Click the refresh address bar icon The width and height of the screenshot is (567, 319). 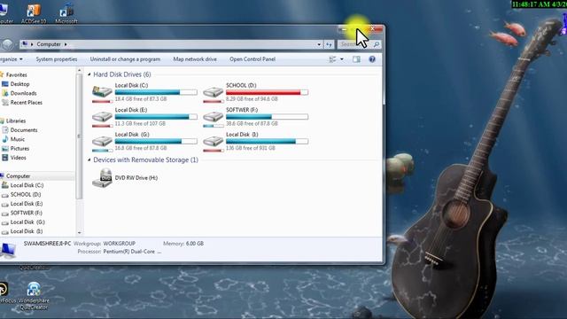click(329, 44)
